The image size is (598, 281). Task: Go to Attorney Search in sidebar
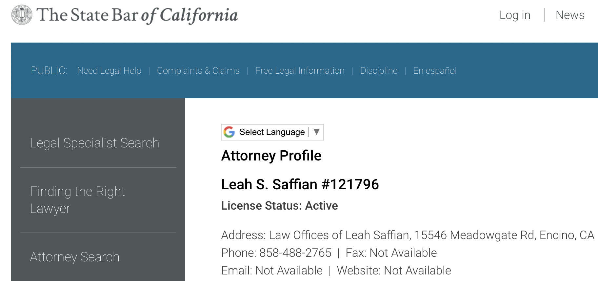75,257
